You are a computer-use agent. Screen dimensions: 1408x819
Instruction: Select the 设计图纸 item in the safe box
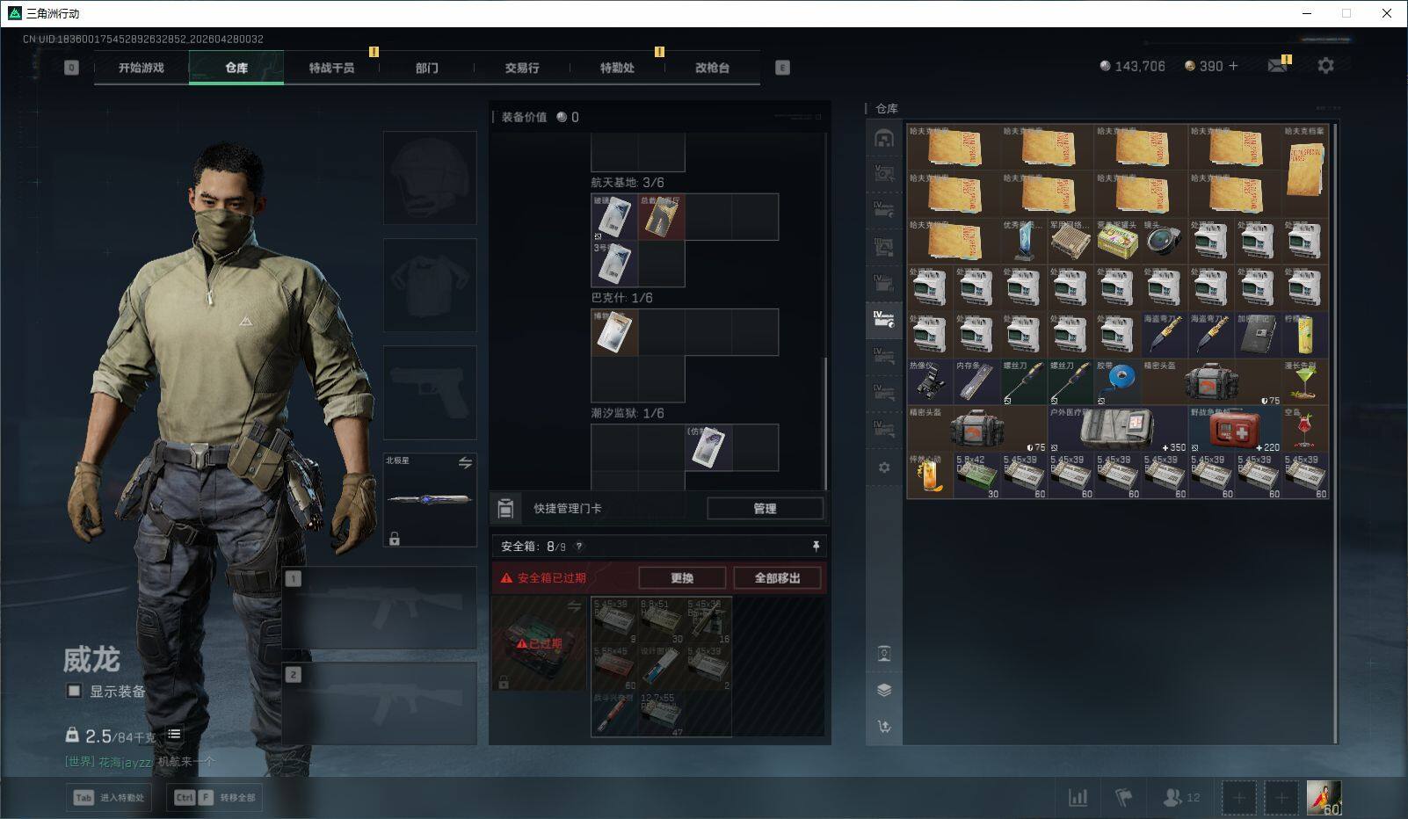pyautogui.click(x=661, y=667)
